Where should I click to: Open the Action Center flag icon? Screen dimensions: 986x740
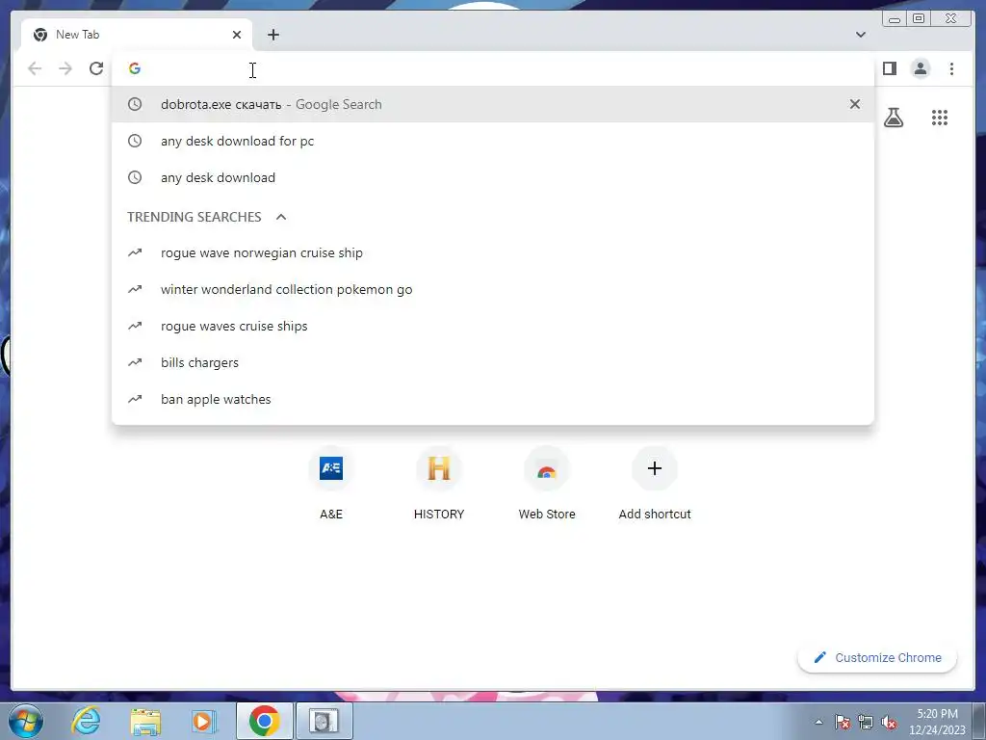pos(843,722)
